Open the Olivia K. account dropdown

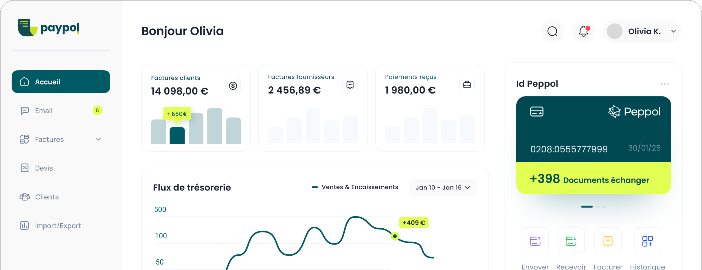click(673, 31)
